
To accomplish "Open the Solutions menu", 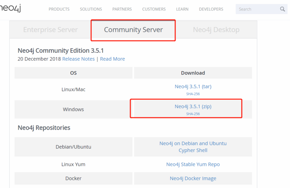I will pos(91,9).
